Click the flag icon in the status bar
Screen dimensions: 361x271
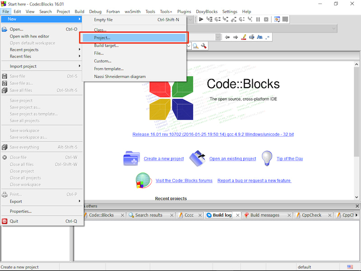pyautogui.click(x=350, y=267)
